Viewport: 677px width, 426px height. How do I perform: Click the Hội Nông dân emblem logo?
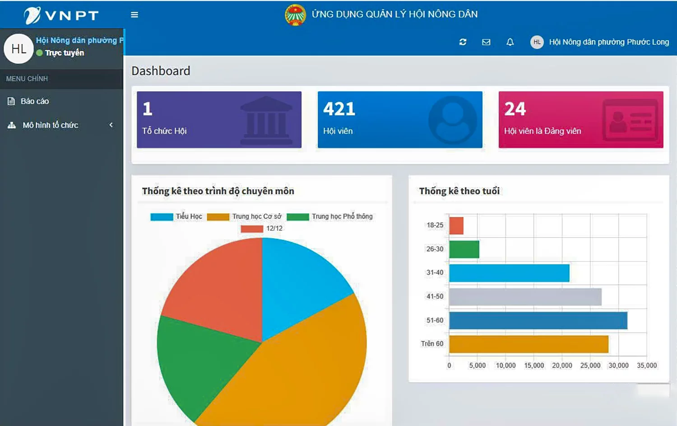point(296,15)
